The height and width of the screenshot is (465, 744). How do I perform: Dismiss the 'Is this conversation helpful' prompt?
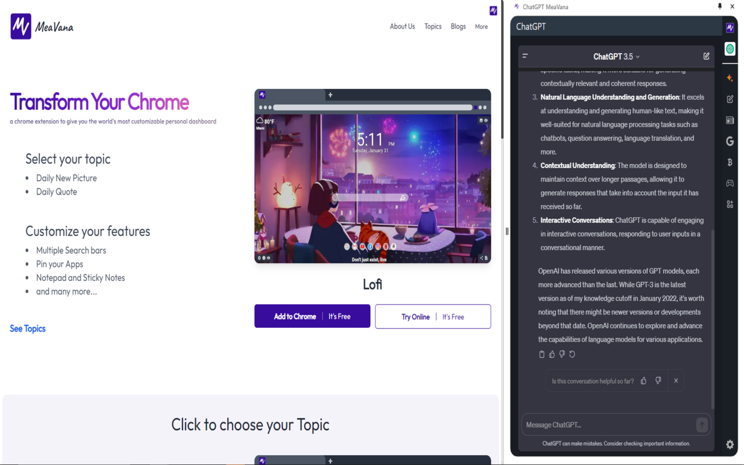point(676,381)
